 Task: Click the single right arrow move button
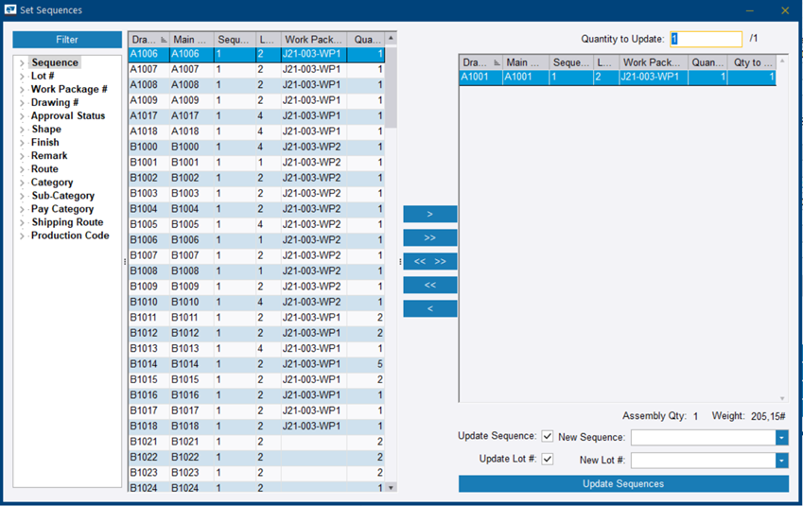coord(429,215)
